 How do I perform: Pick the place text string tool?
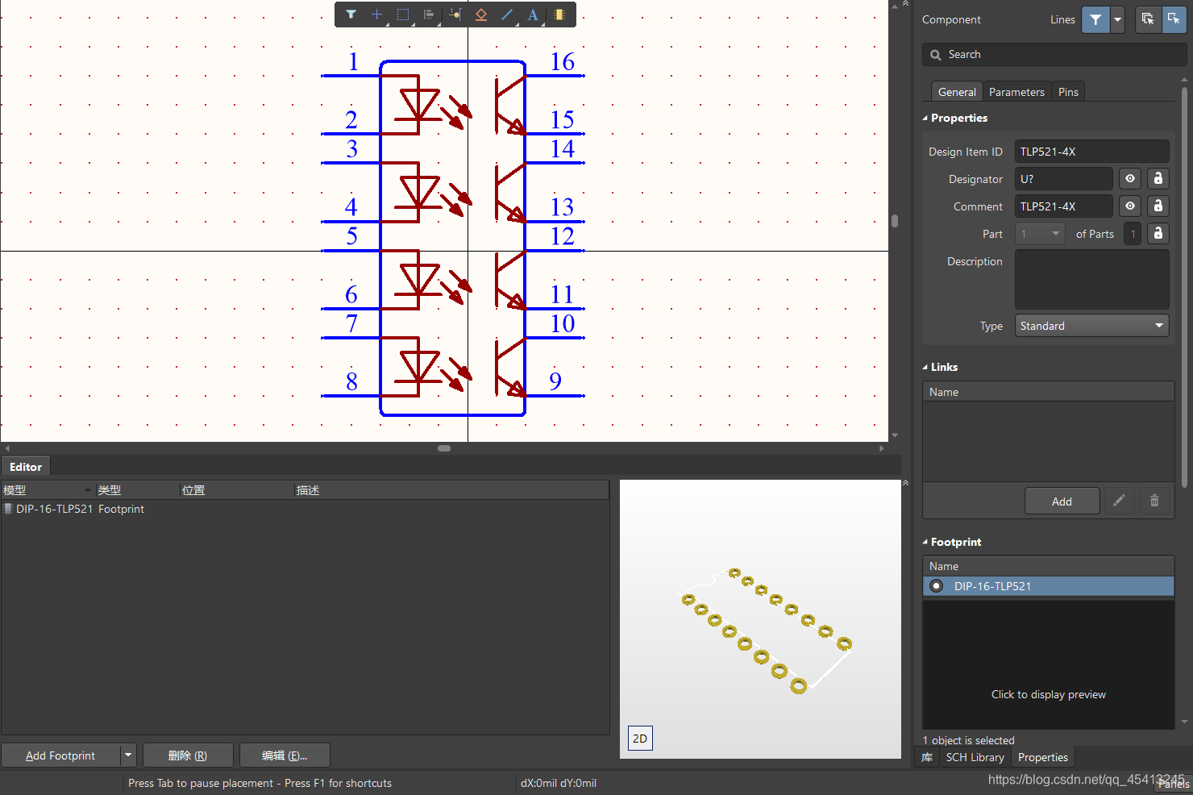533,15
